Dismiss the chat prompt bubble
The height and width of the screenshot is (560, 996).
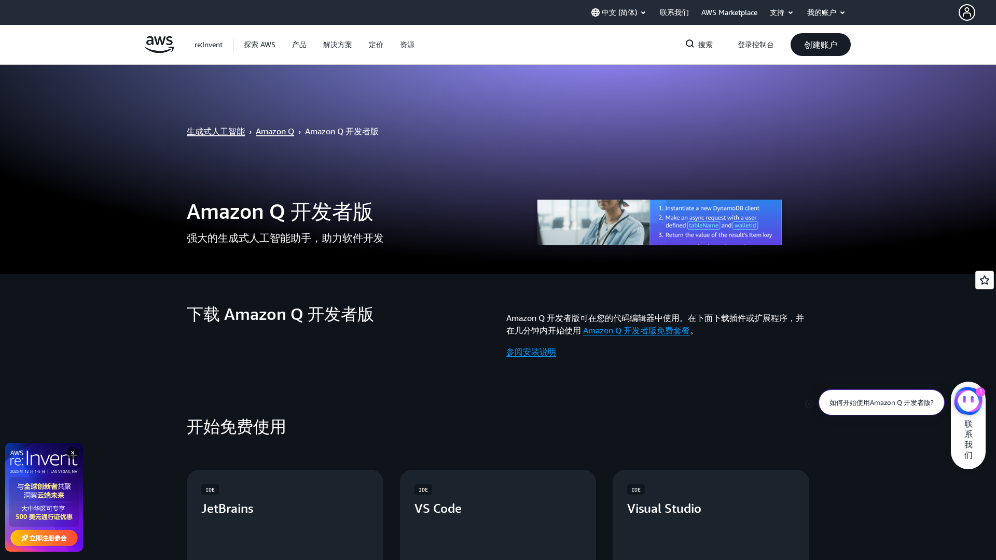coord(809,404)
